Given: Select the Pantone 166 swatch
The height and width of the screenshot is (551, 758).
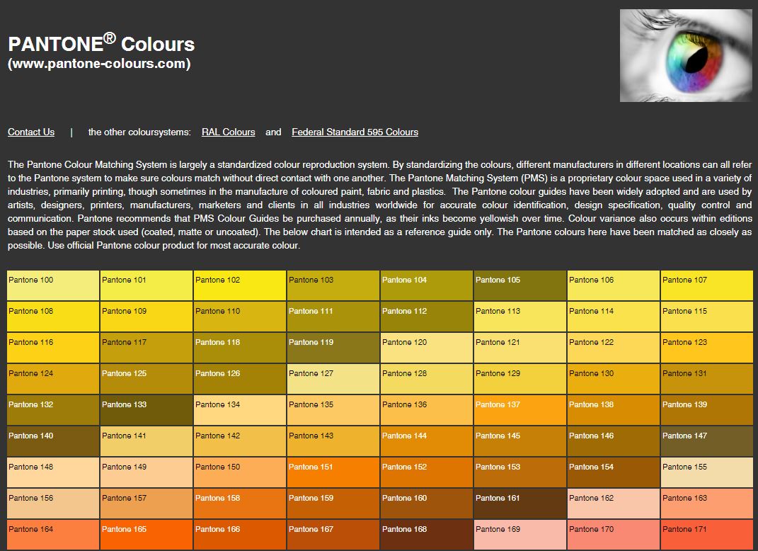Looking at the screenshot, I should point(240,535).
